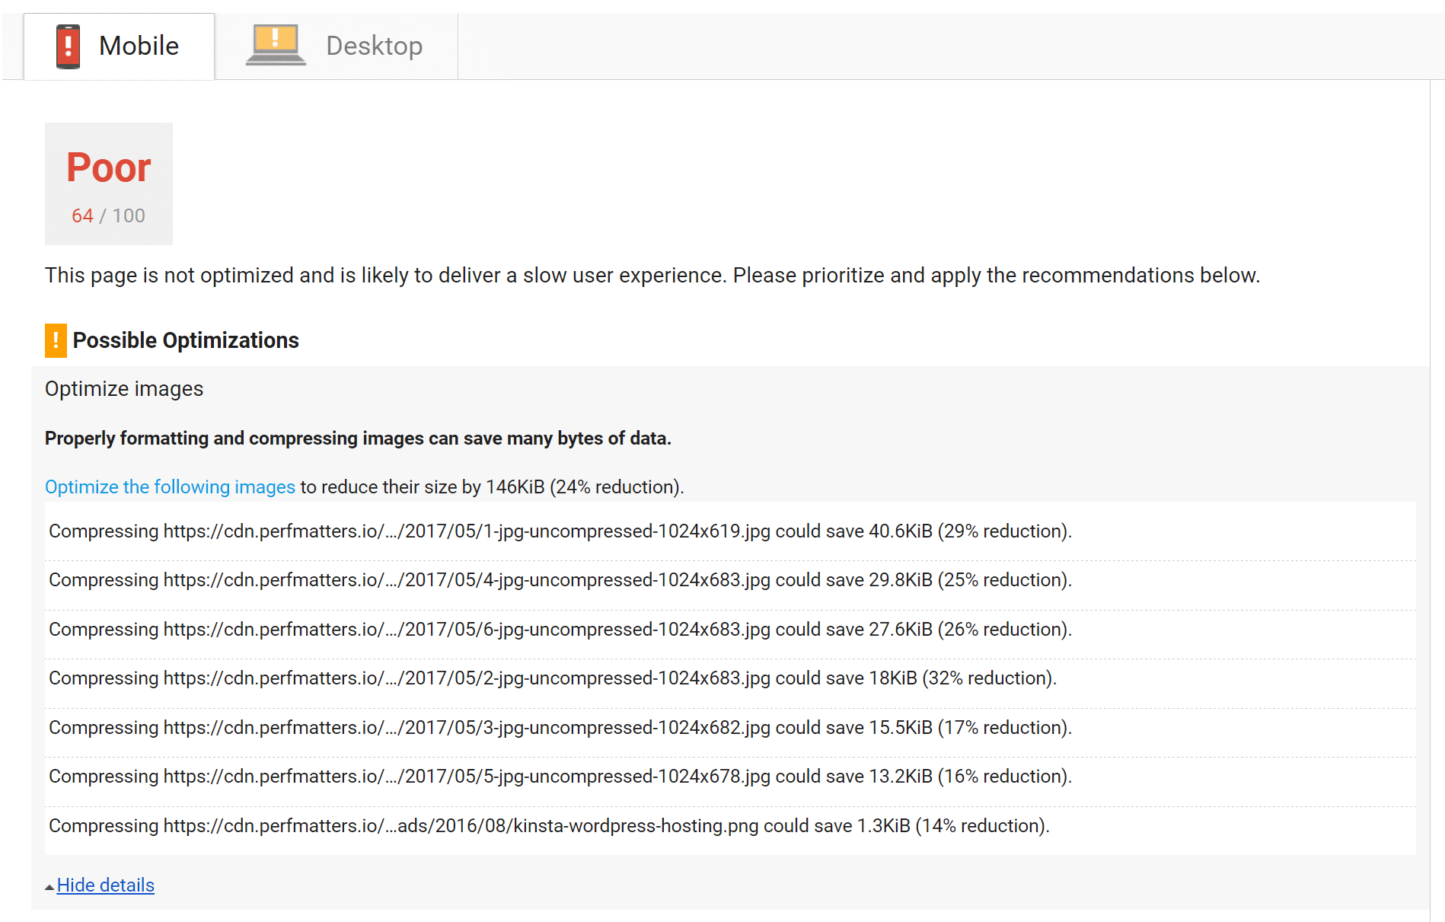Click the Poor score indicator box
Image resolution: width=1445 pixels, height=922 pixels.
point(109,183)
